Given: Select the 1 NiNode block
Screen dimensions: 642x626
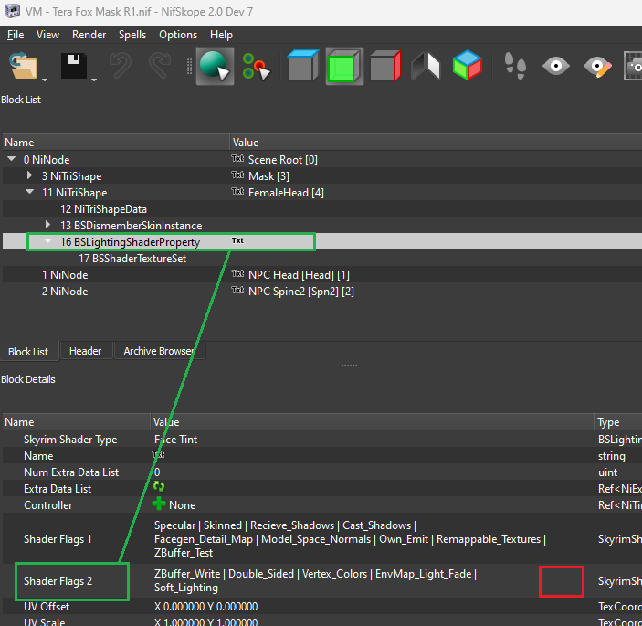Looking at the screenshot, I should [65, 275].
